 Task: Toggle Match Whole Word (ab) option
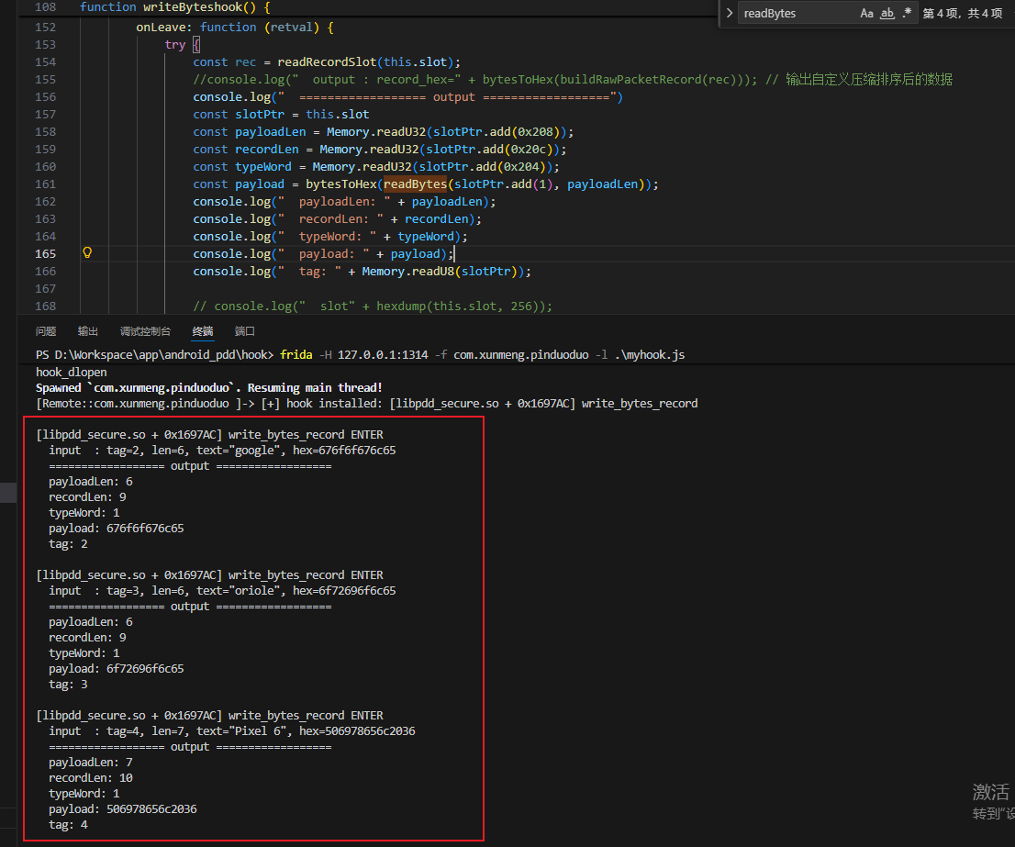point(887,13)
